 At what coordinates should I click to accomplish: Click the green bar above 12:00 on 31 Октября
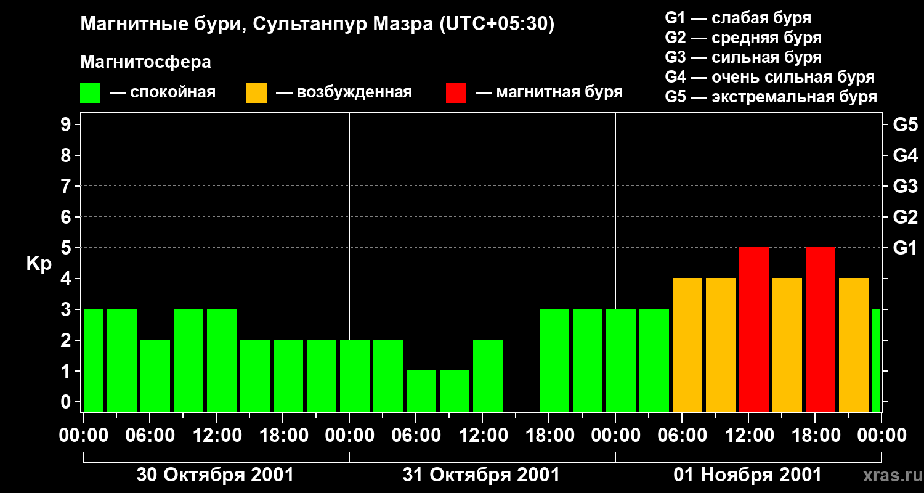point(488,375)
